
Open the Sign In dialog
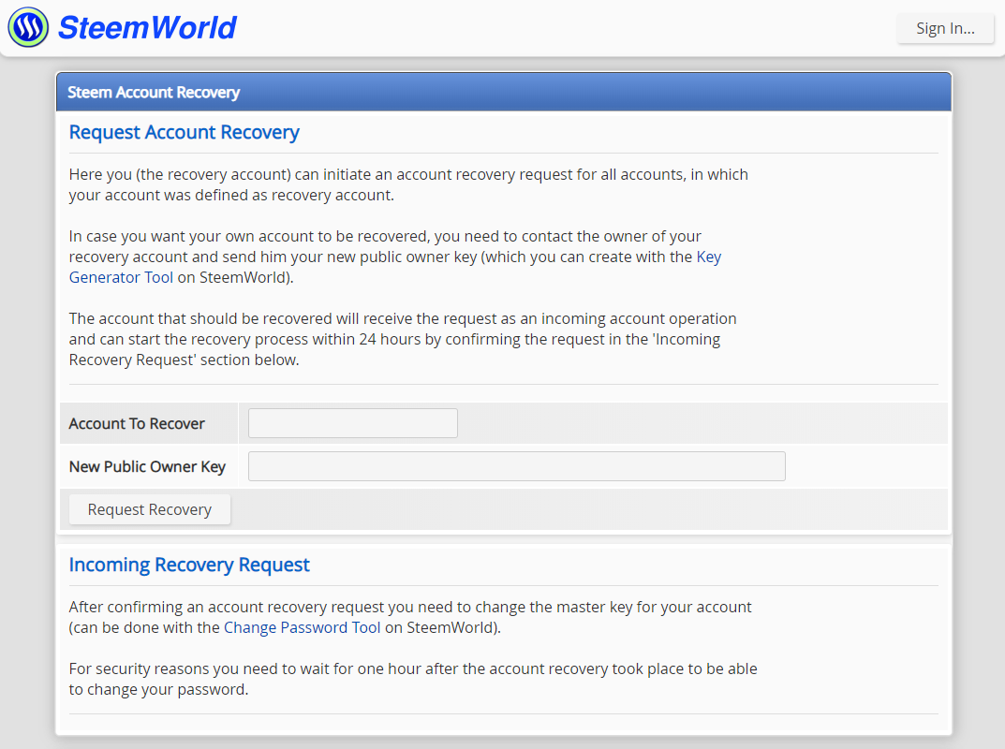(x=945, y=28)
